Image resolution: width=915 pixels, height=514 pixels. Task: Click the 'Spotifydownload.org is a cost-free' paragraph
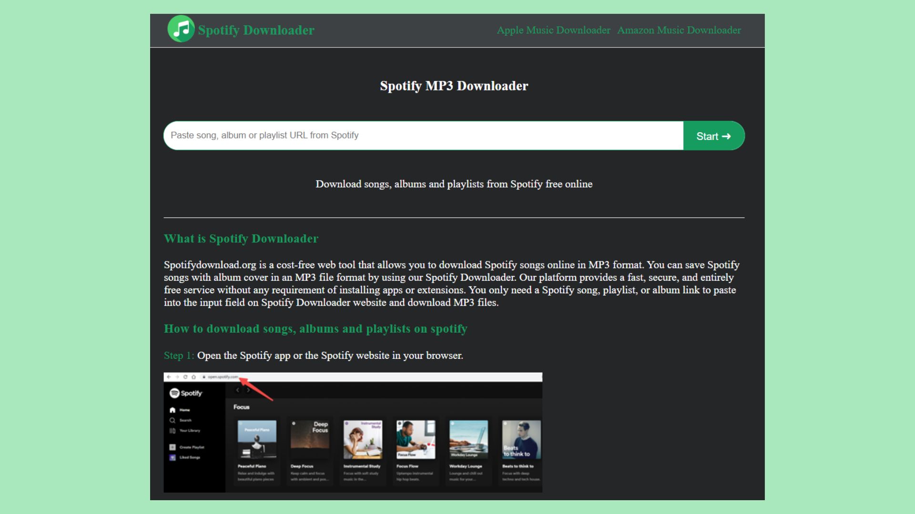coord(452,284)
